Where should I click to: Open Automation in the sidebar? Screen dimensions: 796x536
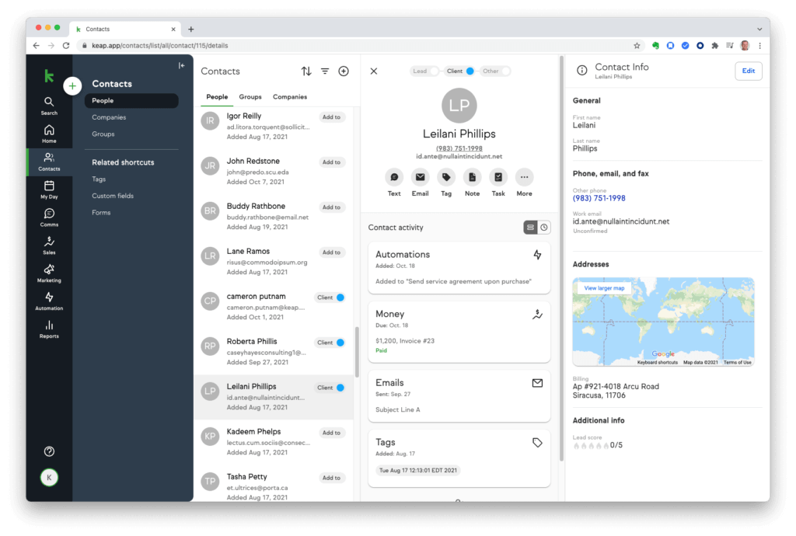coord(49,301)
